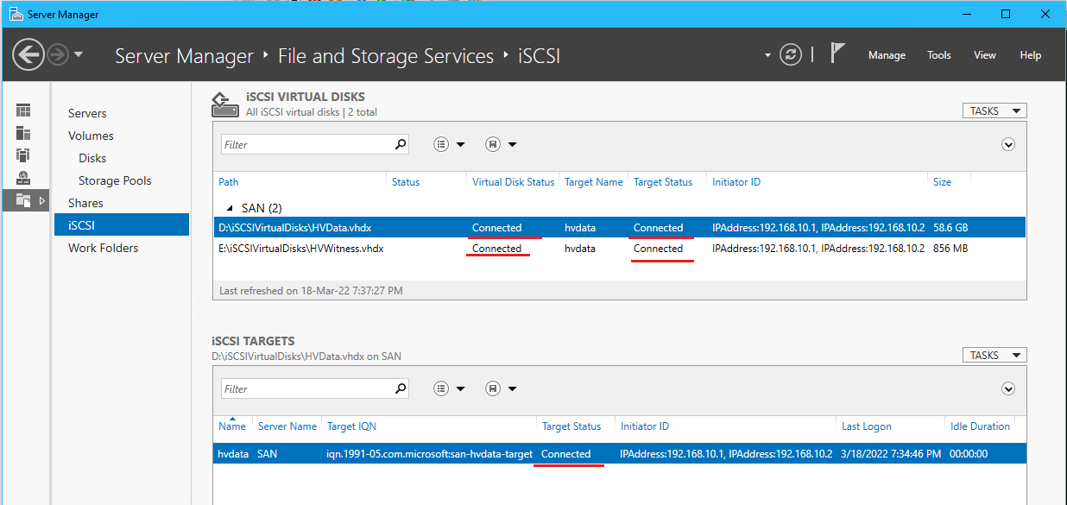Click the 856 MB size cell
The width and height of the screenshot is (1067, 505).
(951, 249)
